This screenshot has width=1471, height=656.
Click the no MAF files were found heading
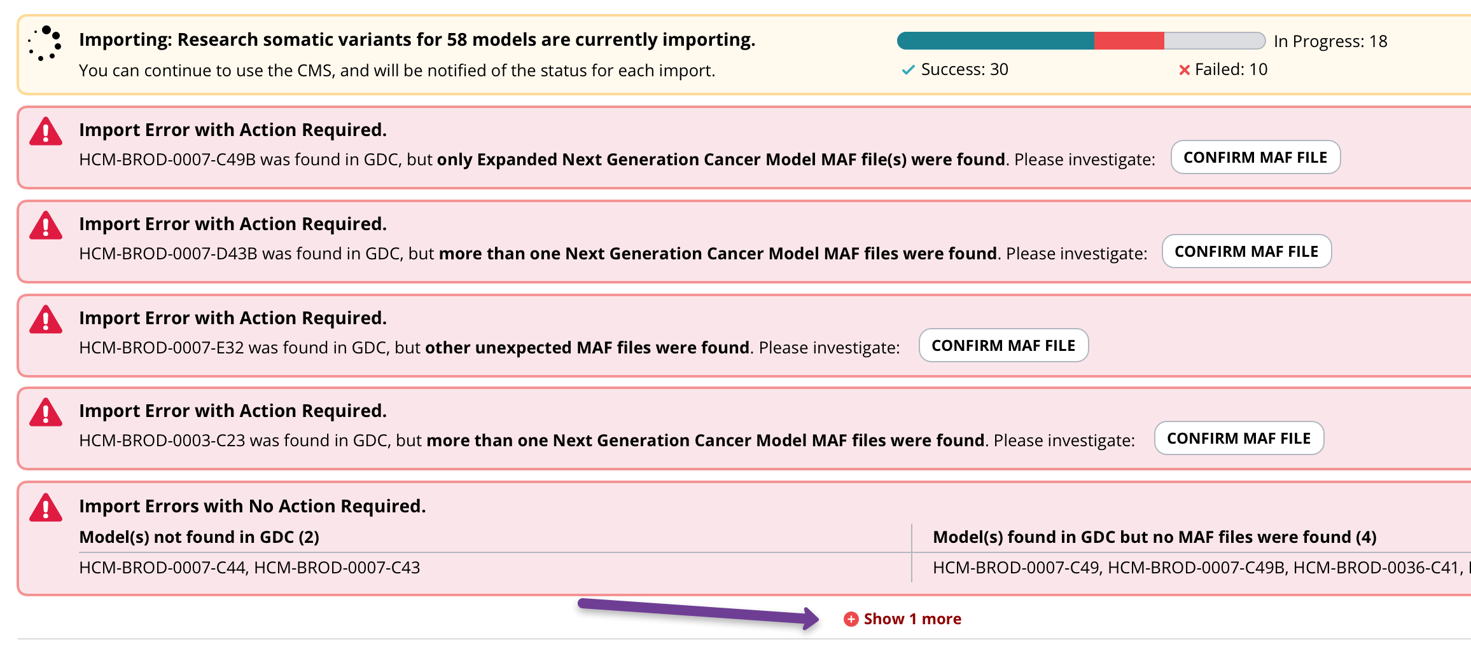[x=1155, y=537]
